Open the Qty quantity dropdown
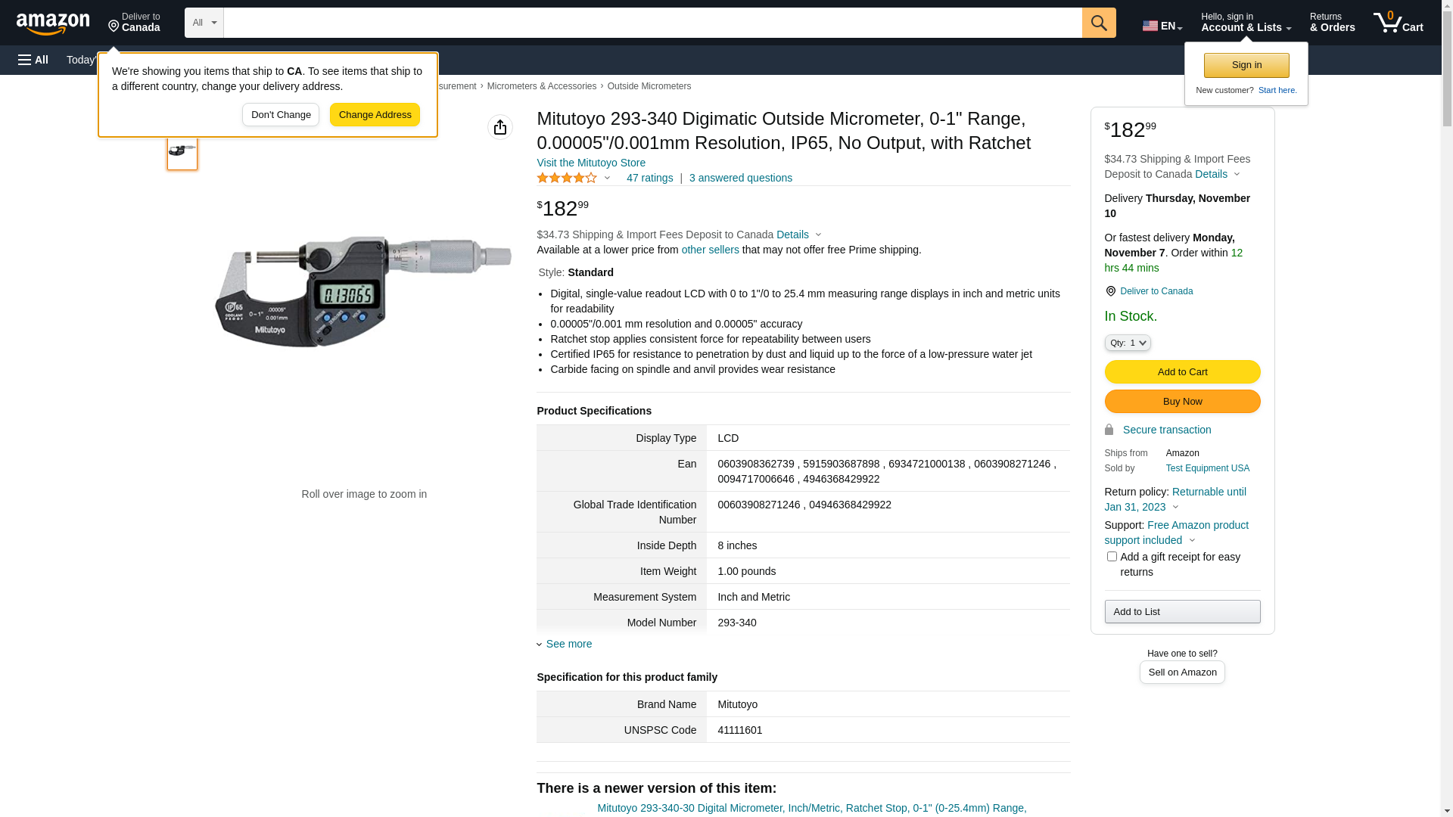The image size is (1453, 817). point(1128,343)
